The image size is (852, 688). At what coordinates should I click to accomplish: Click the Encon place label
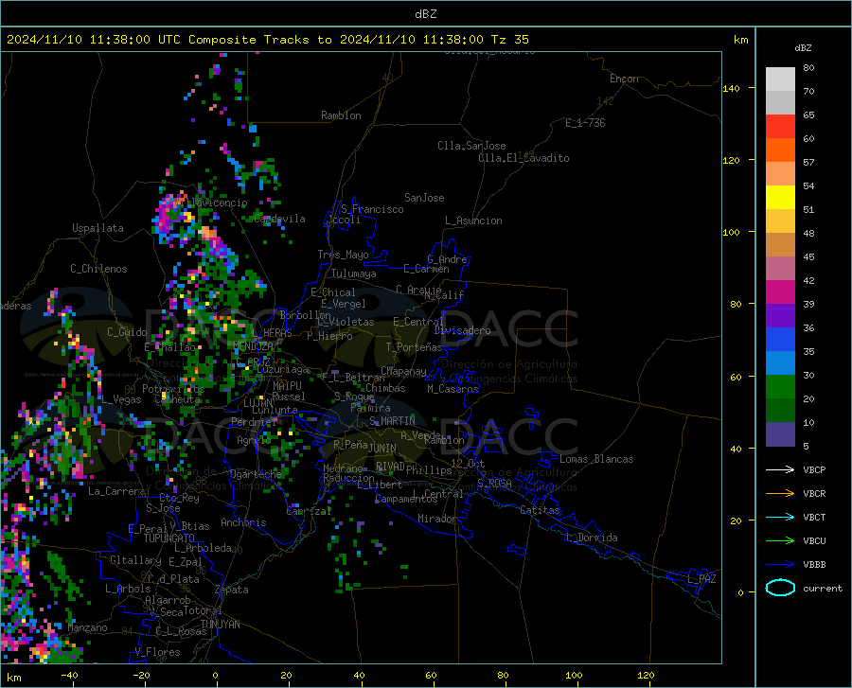pos(624,79)
